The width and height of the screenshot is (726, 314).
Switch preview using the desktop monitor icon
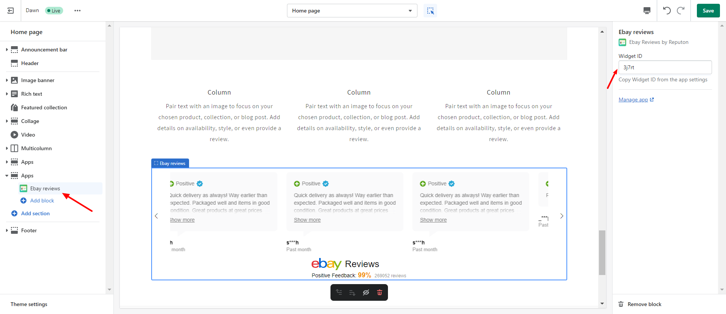(x=647, y=11)
